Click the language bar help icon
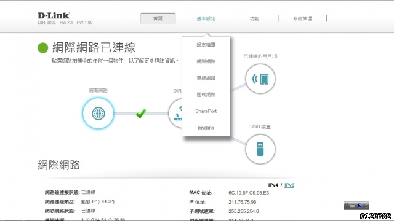394x221 pixels. point(360,206)
